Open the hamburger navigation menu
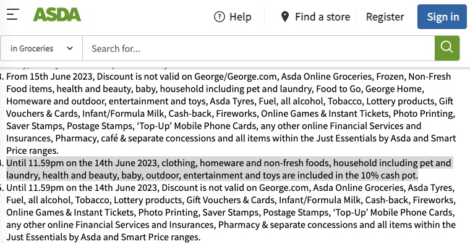This screenshot has height=244, width=470. pyautogui.click(x=13, y=14)
